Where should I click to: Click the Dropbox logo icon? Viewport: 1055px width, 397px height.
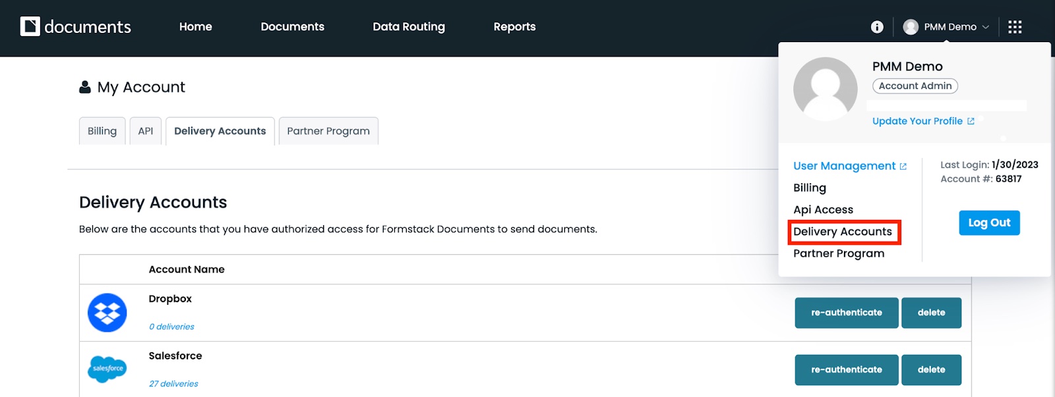click(107, 313)
